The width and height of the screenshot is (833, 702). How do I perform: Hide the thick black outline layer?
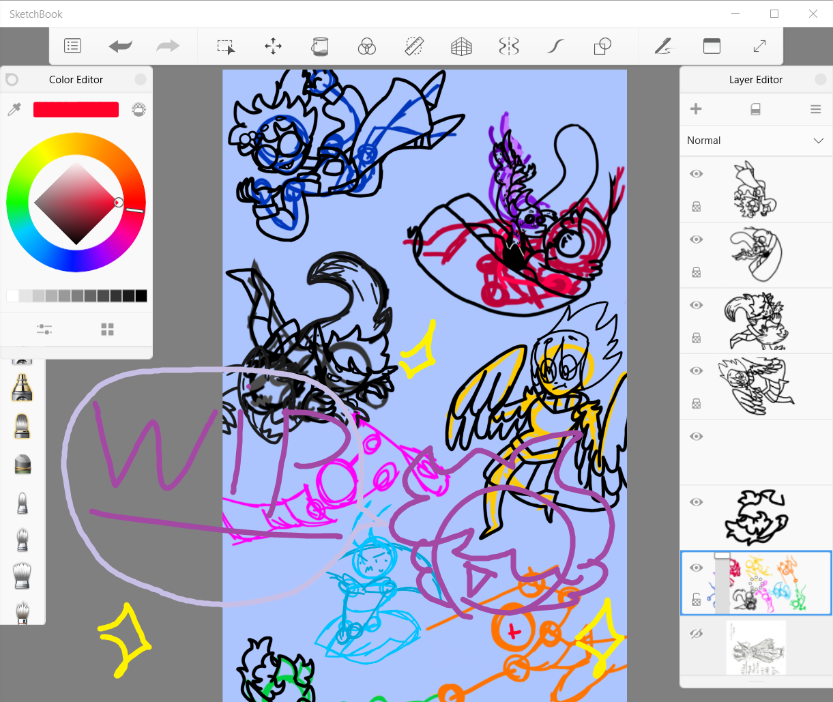[x=696, y=502]
